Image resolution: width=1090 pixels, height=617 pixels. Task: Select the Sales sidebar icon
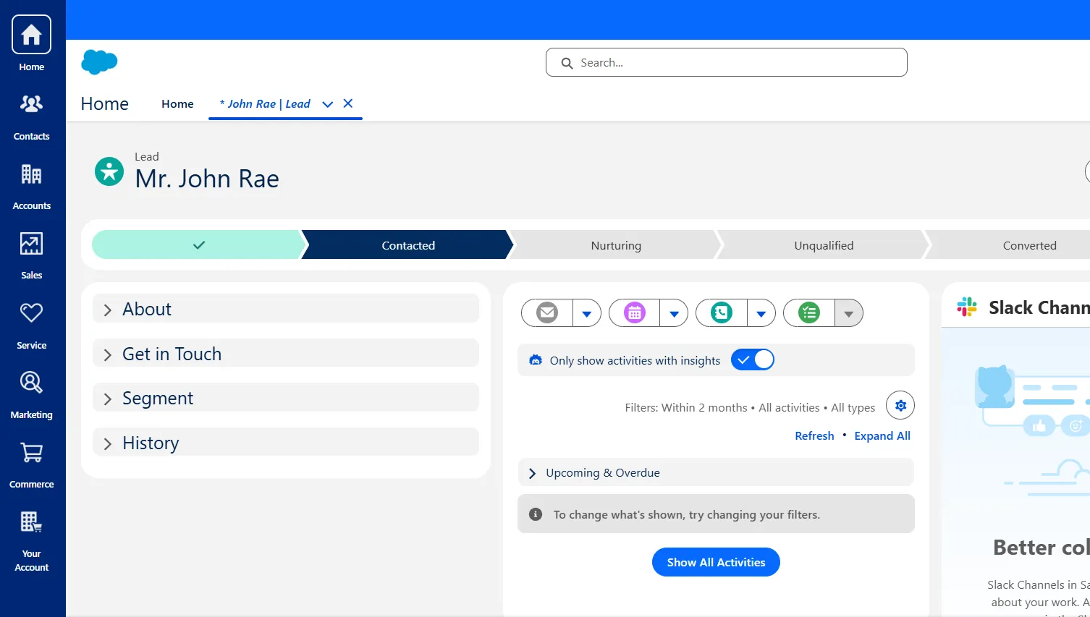[x=31, y=256]
